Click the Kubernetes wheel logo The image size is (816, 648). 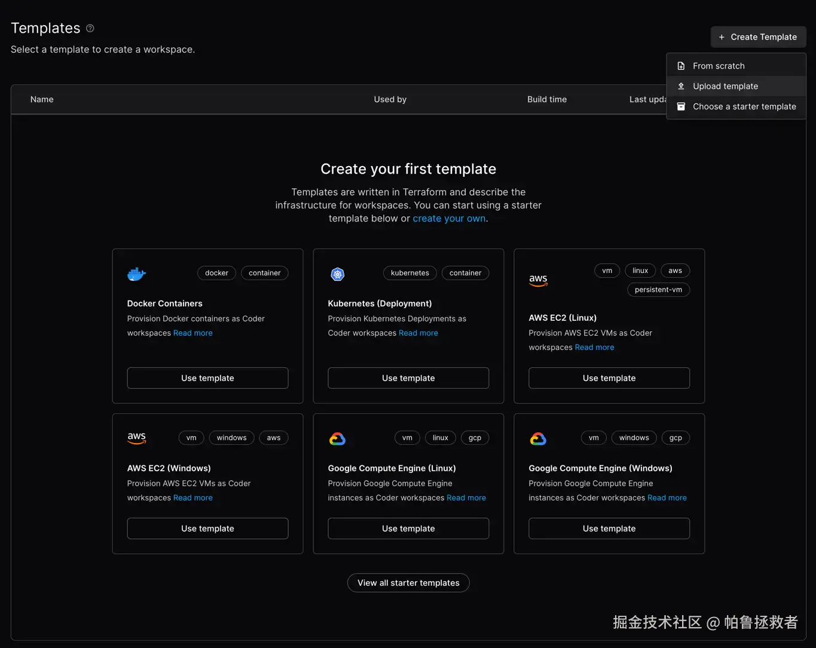point(338,274)
